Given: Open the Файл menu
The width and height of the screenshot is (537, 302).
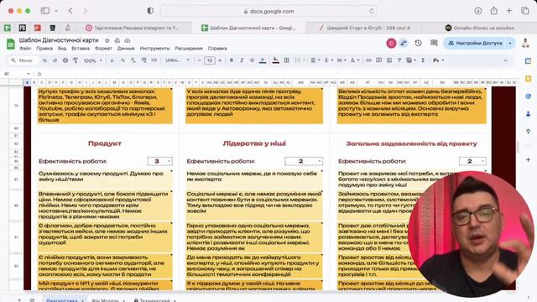Looking at the screenshot, I should click(25, 49).
